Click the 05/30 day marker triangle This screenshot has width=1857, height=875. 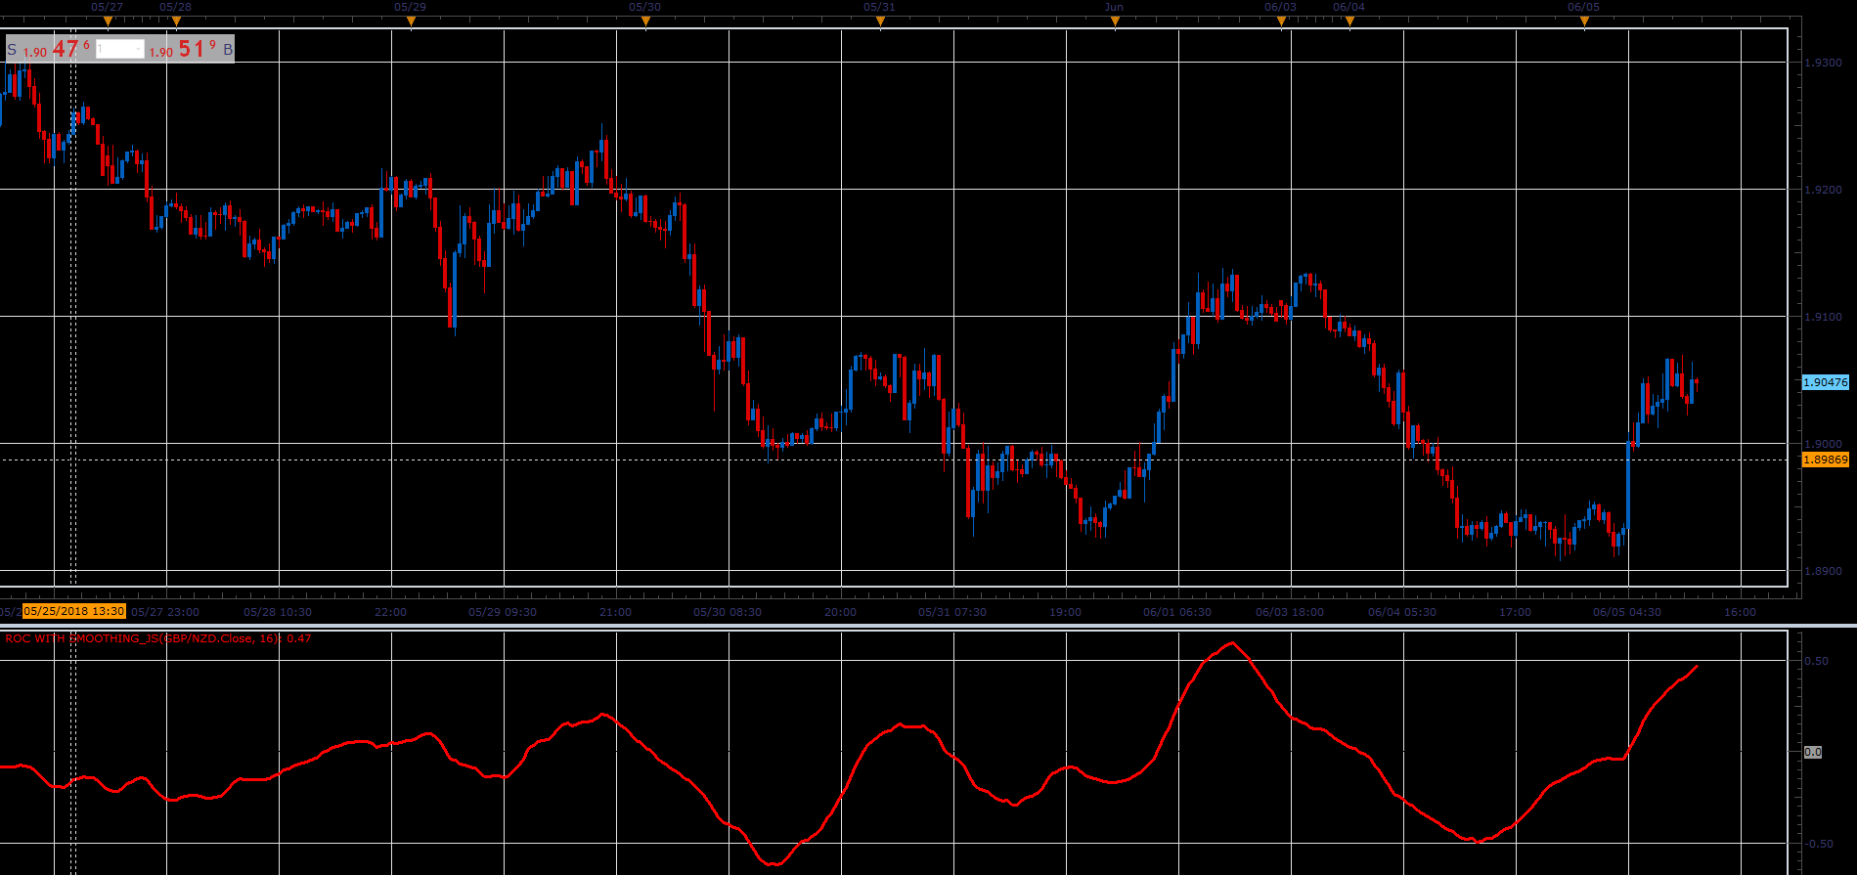(x=645, y=21)
